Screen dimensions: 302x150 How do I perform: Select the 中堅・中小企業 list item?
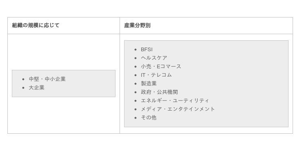47,79
